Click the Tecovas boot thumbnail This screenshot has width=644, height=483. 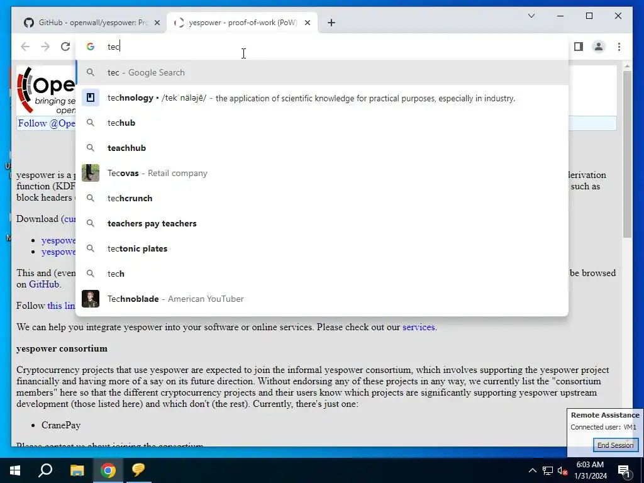pos(91,173)
